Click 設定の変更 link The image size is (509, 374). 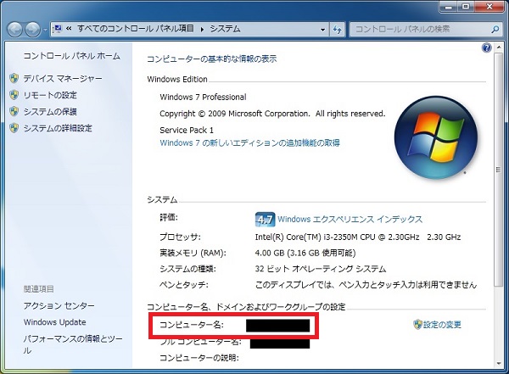[x=442, y=324]
